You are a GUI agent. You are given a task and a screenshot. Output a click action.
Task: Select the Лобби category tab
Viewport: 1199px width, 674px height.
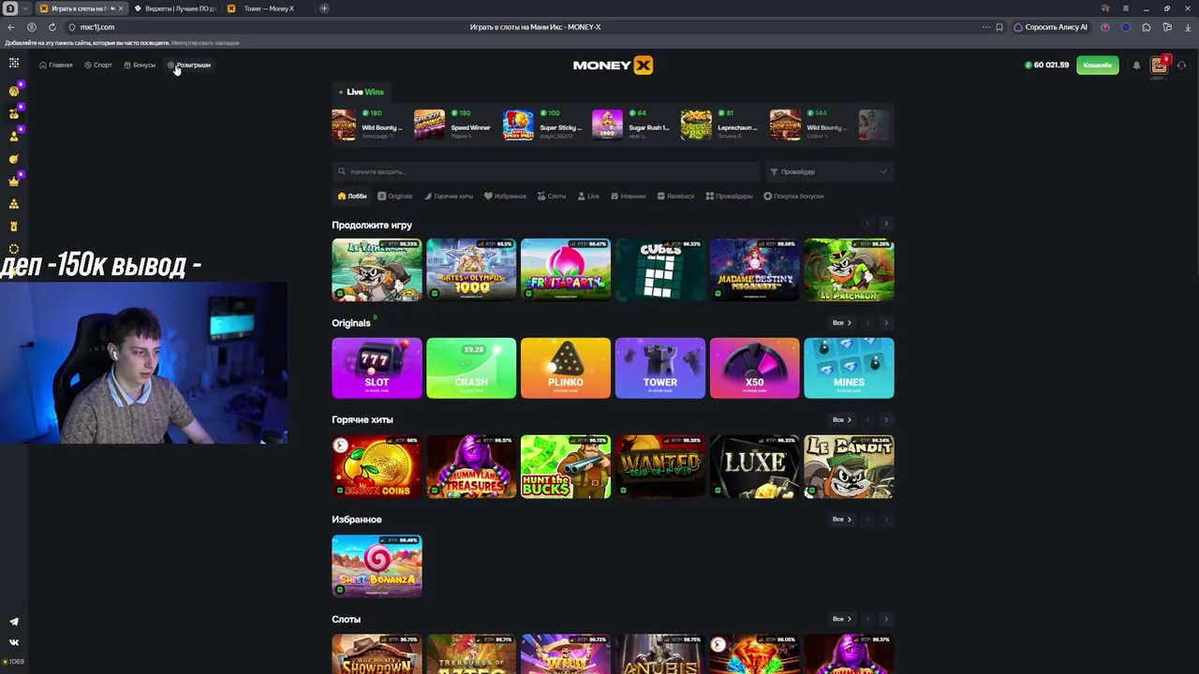tap(352, 197)
